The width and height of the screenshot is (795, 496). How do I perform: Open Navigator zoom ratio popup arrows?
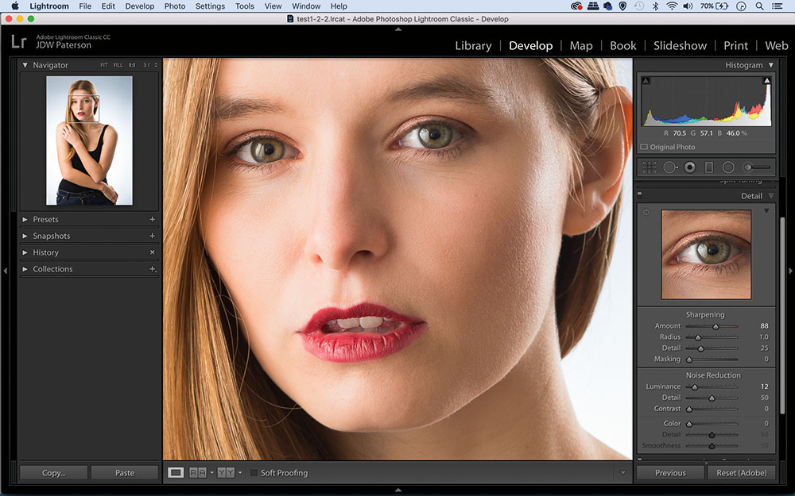click(x=156, y=65)
